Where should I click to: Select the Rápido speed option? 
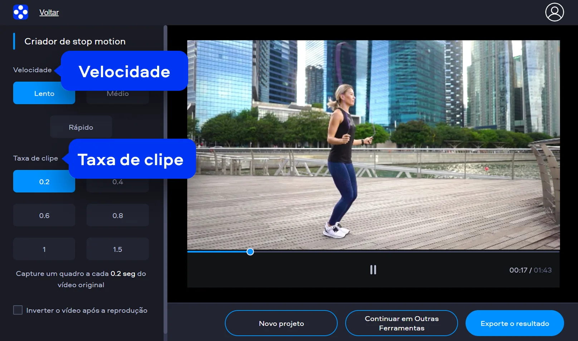coord(81,127)
